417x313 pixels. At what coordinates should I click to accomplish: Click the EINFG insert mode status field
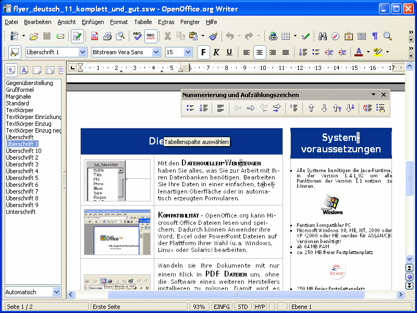tap(222, 307)
